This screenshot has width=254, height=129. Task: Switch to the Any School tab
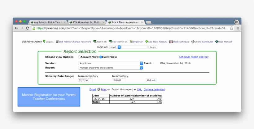pyautogui.click(x=48, y=22)
